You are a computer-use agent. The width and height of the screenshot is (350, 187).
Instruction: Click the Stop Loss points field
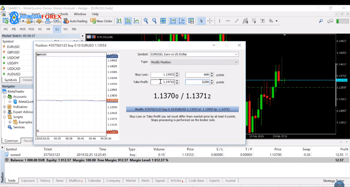click(198, 75)
